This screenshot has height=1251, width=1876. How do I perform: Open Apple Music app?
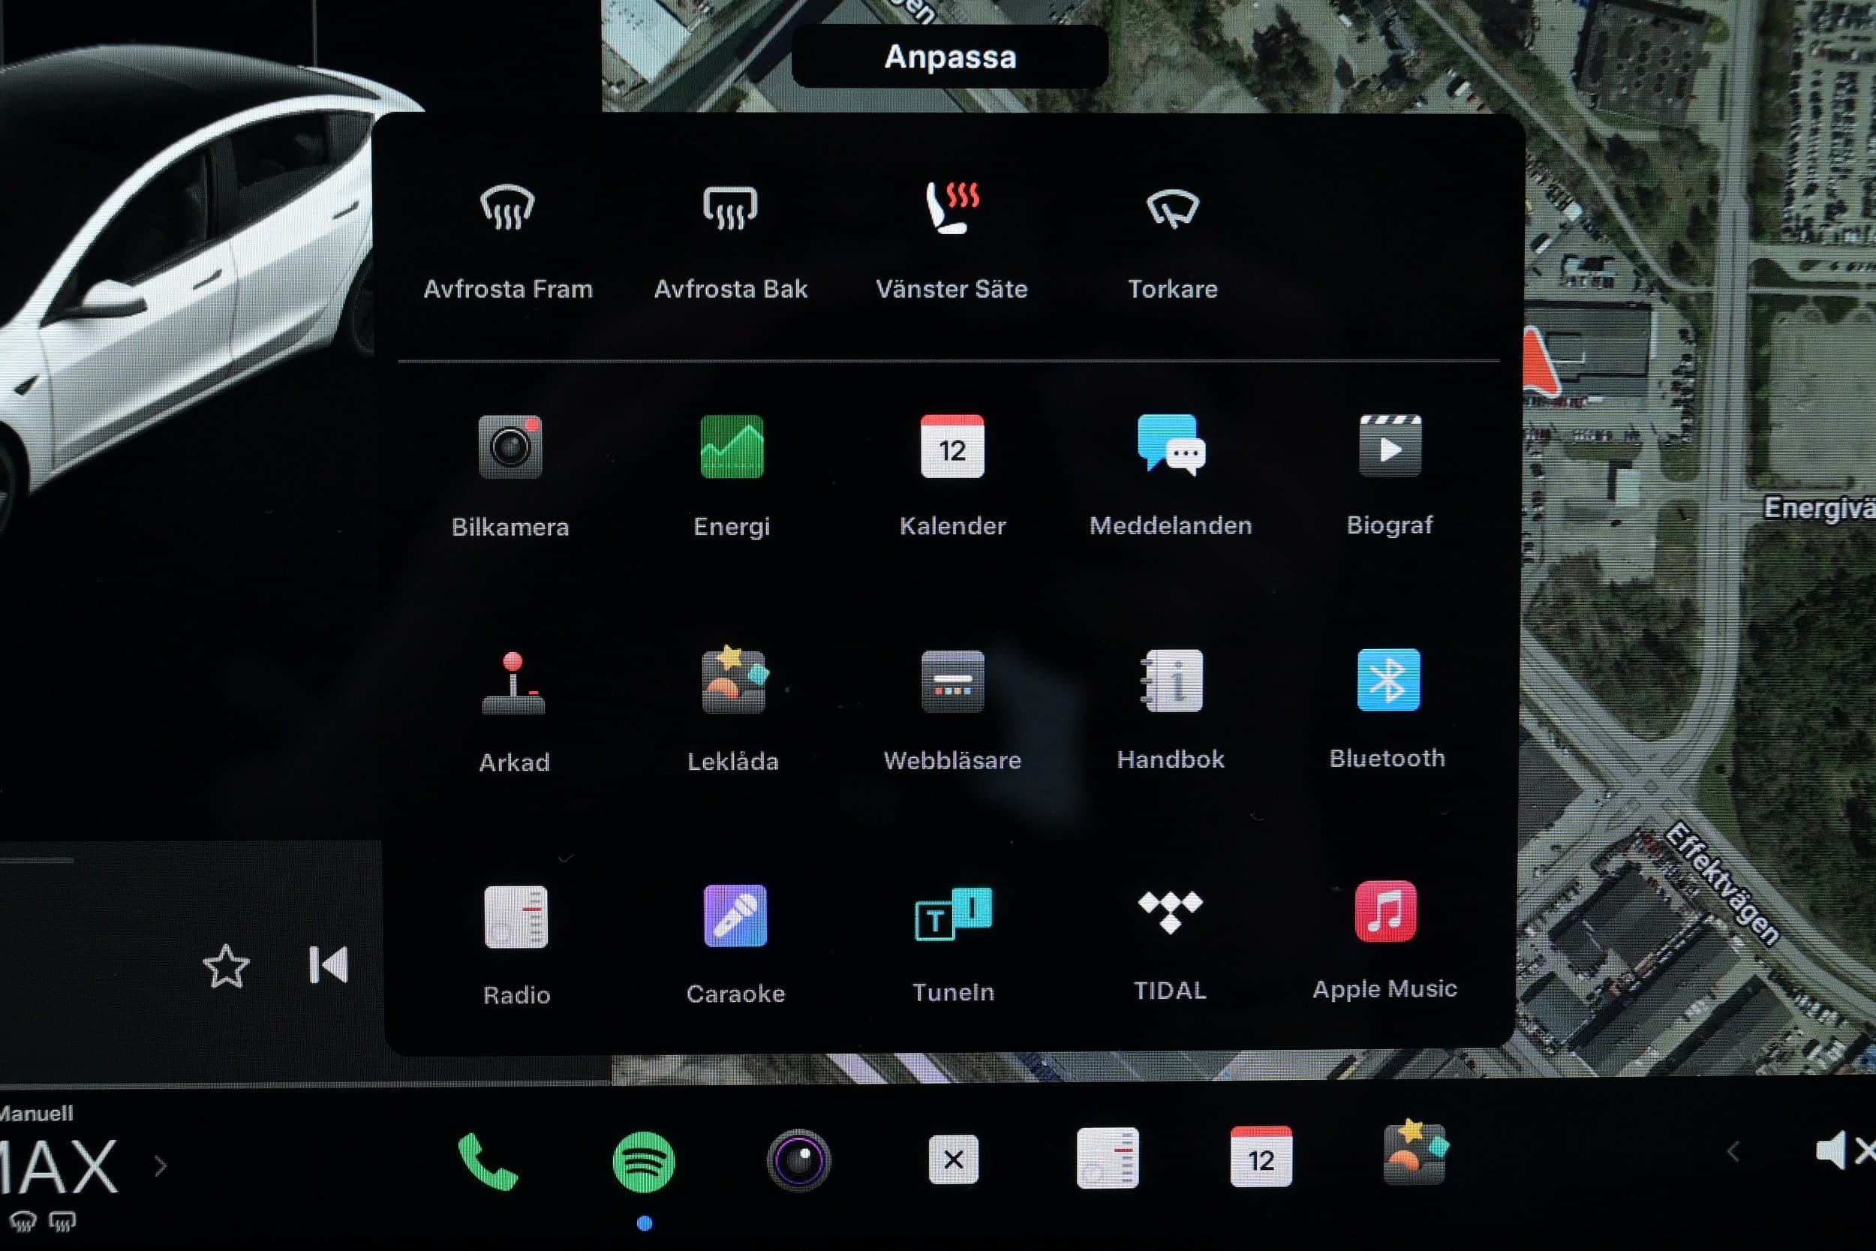(1385, 912)
